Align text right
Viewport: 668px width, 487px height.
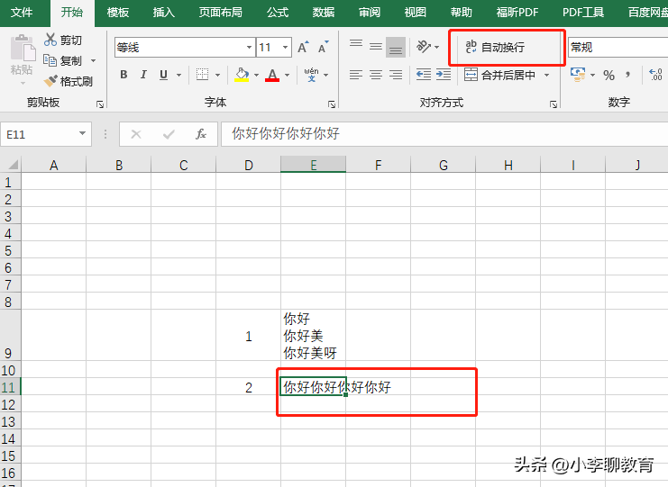(x=396, y=75)
